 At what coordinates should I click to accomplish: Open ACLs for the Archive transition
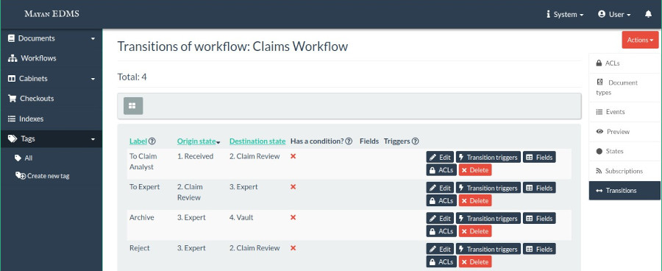(x=441, y=231)
